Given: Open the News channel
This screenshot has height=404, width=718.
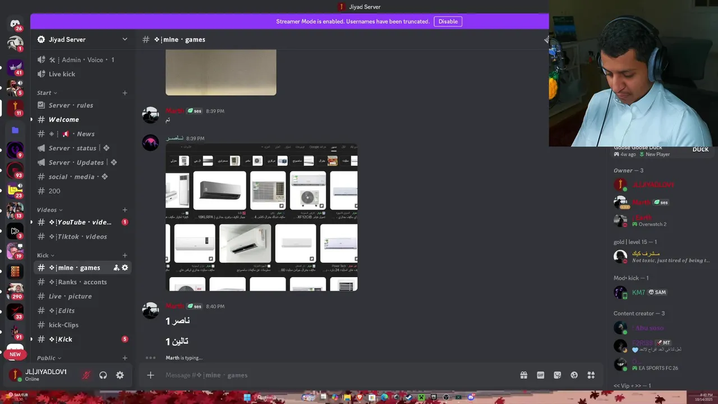Looking at the screenshot, I should [x=83, y=134].
